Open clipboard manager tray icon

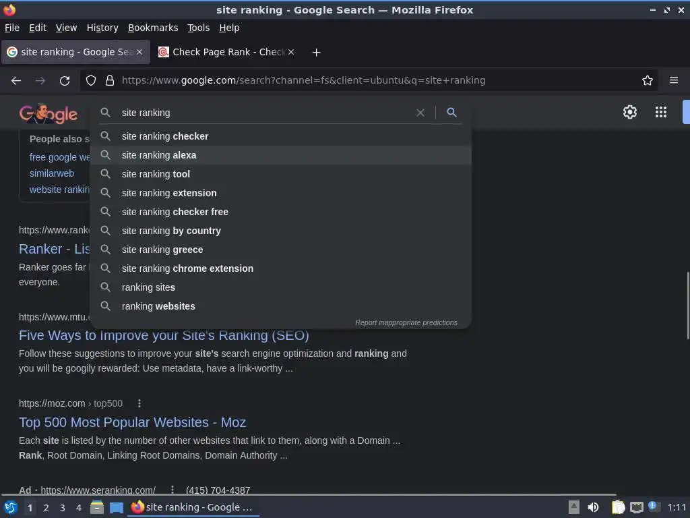point(619,507)
